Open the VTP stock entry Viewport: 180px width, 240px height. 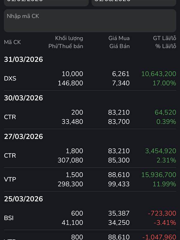click(x=10, y=179)
